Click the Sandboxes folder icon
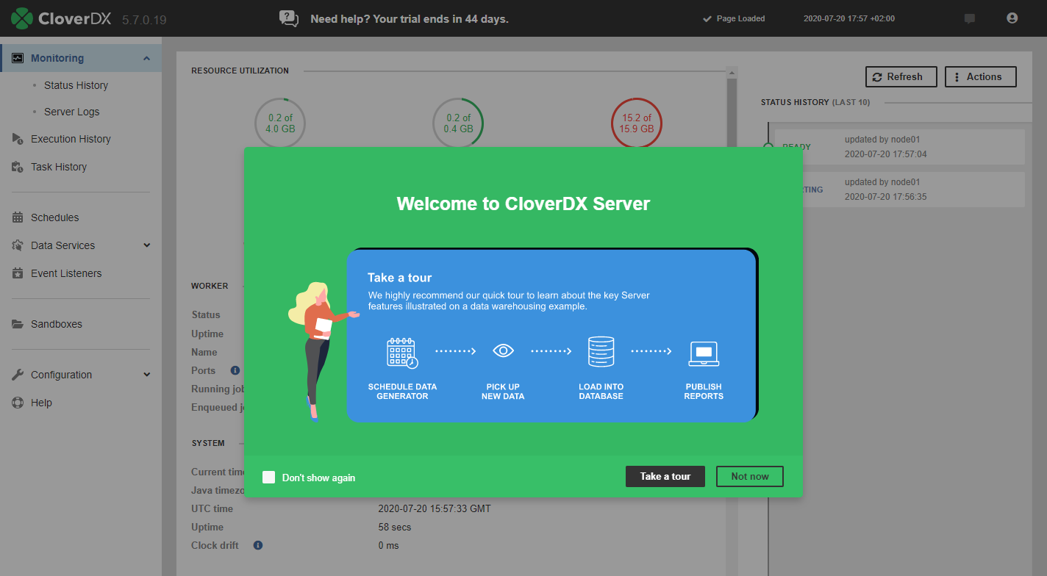Image resolution: width=1047 pixels, height=576 pixels. 18,324
